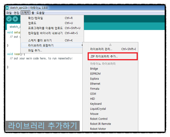Switch to the sketch_apr22b editor tab

[14, 27]
